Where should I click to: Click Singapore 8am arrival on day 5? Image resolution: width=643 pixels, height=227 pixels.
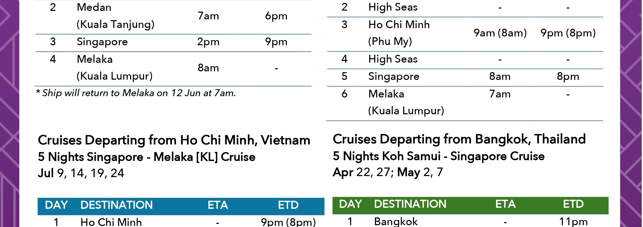[x=500, y=77]
